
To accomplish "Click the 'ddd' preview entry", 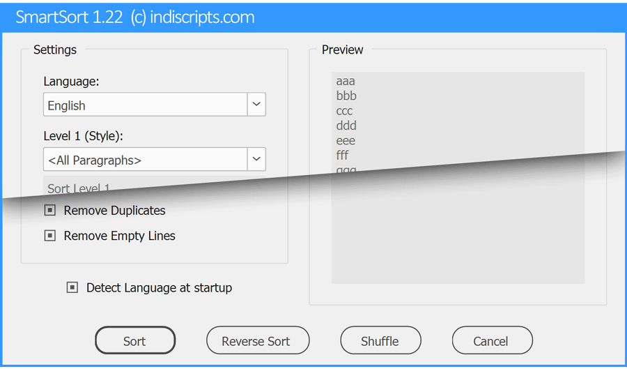I will 346,126.
